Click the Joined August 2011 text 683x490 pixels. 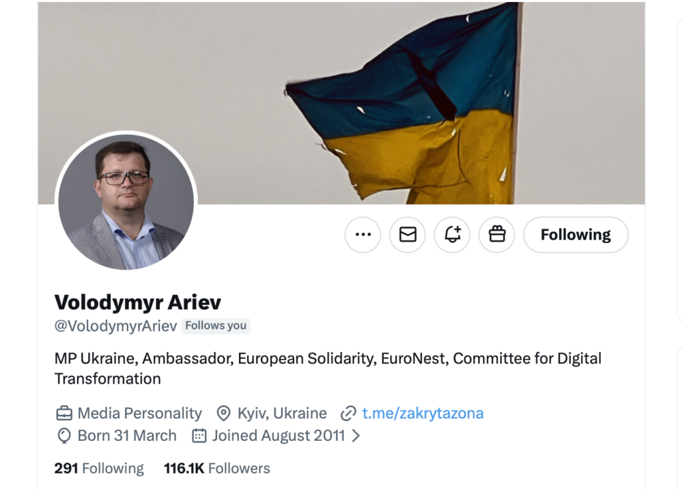(x=279, y=435)
